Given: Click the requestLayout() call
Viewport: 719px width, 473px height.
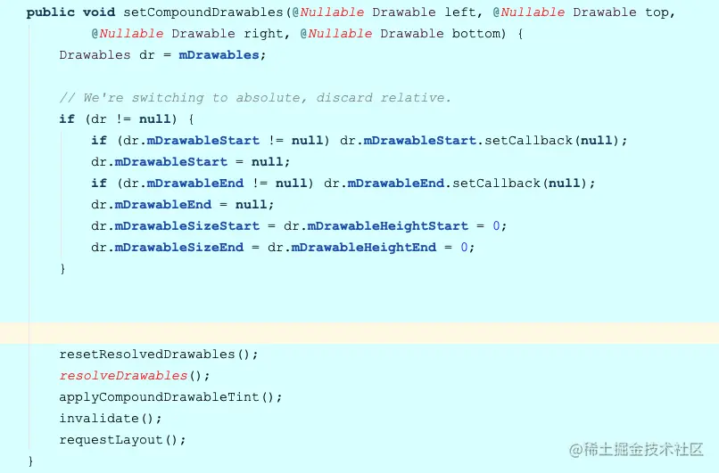Looking at the screenshot, I should pyautogui.click(x=122, y=439).
